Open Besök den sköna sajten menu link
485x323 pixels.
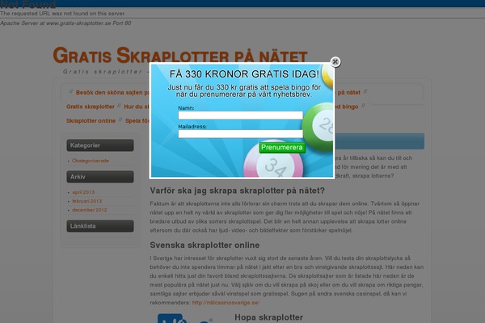click(112, 92)
